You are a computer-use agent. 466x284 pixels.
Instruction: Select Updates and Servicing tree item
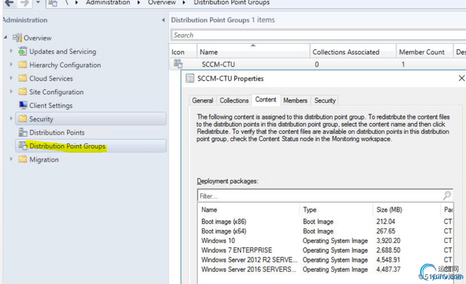click(62, 51)
